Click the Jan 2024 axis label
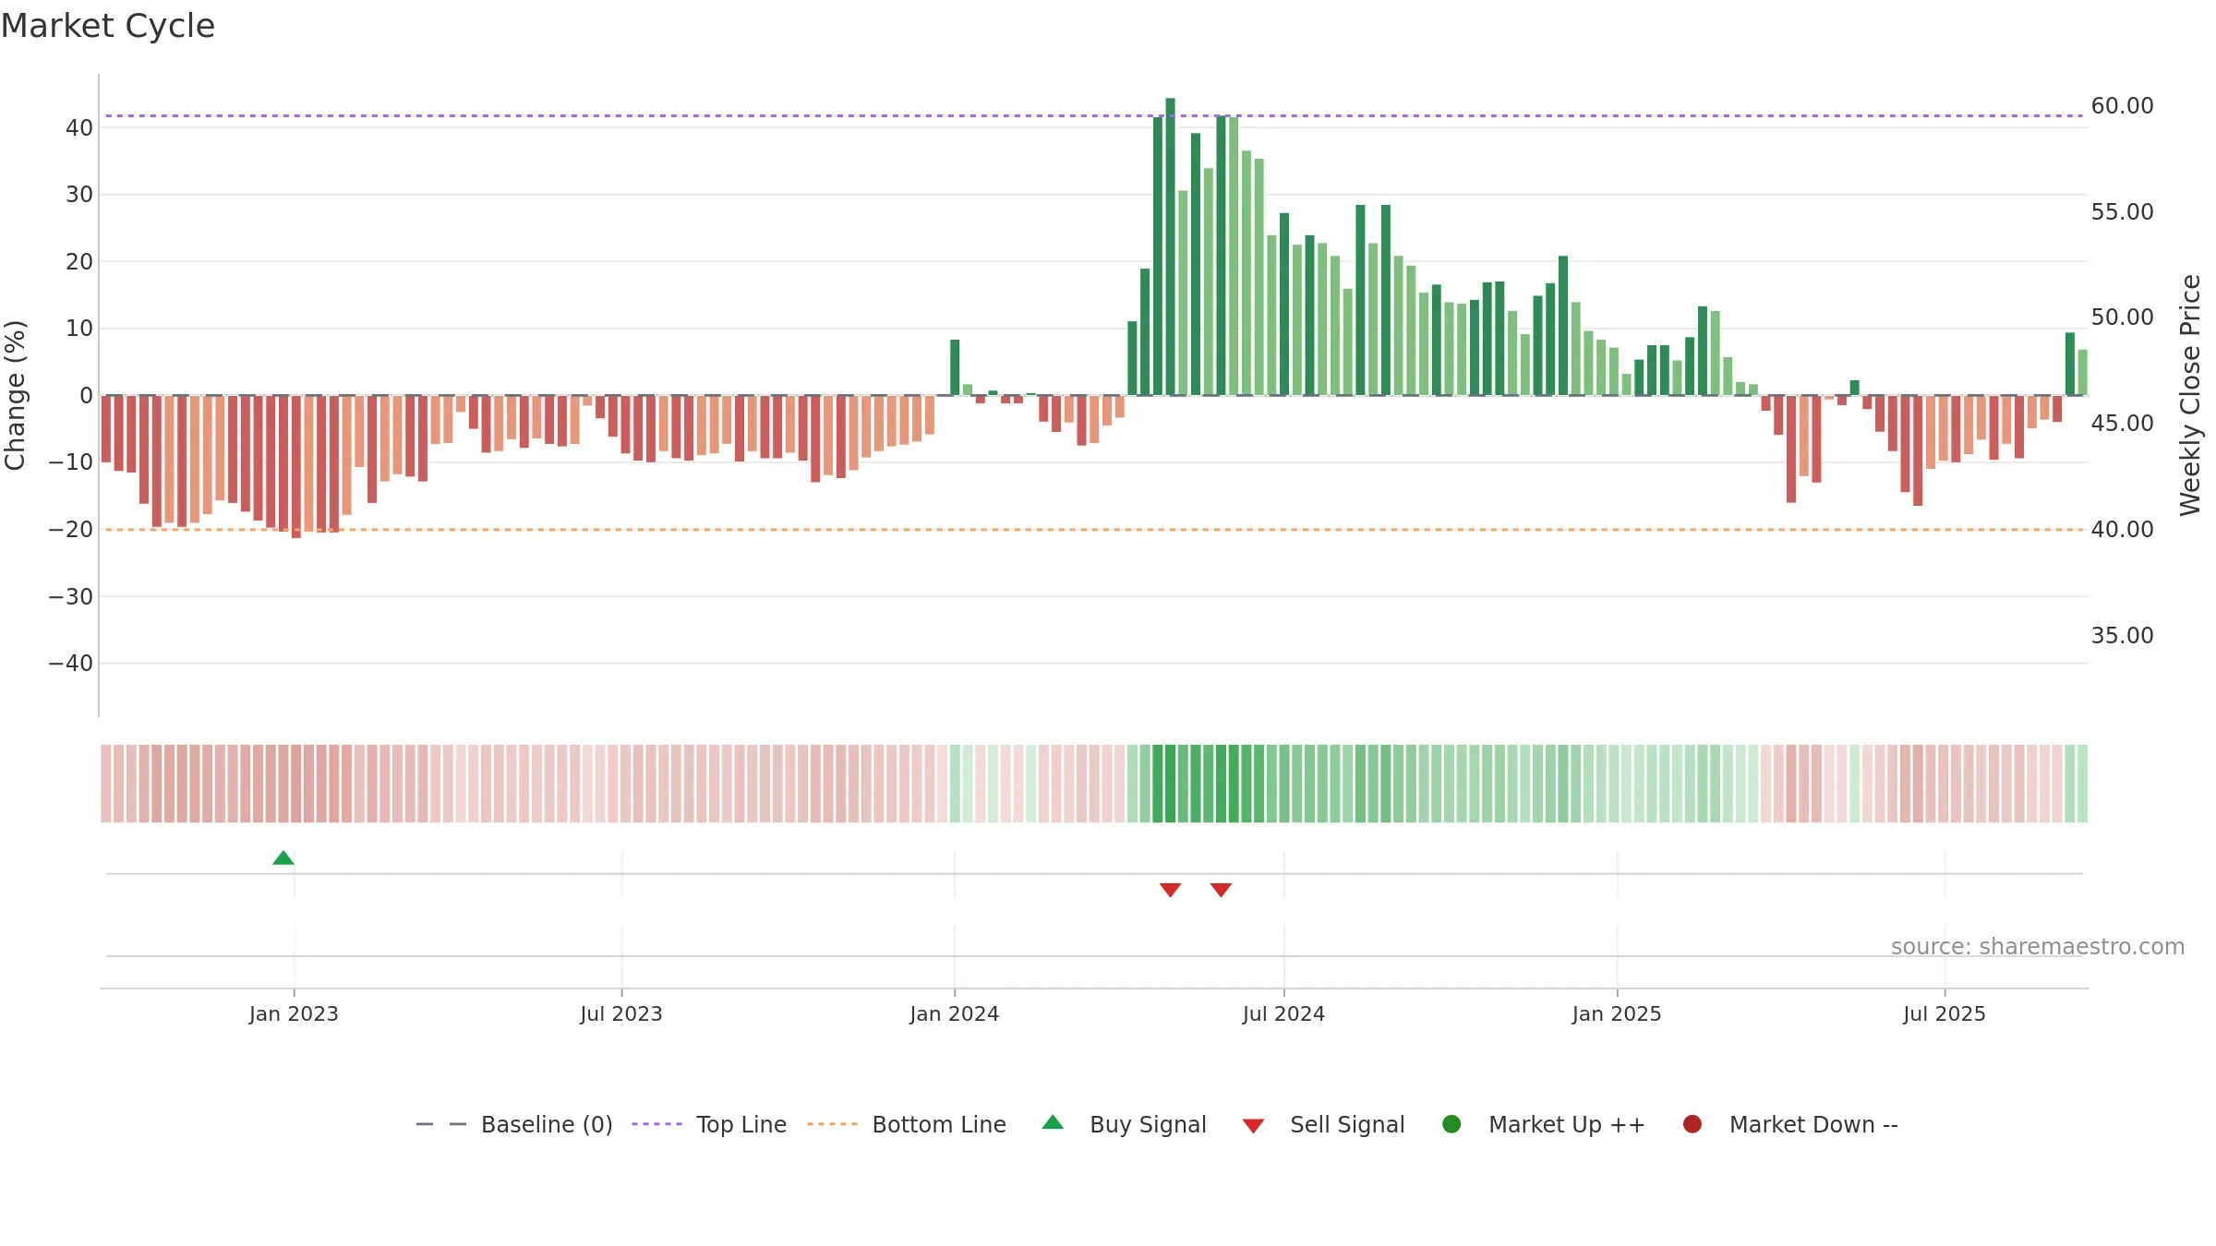 (x=955, y=1014)
